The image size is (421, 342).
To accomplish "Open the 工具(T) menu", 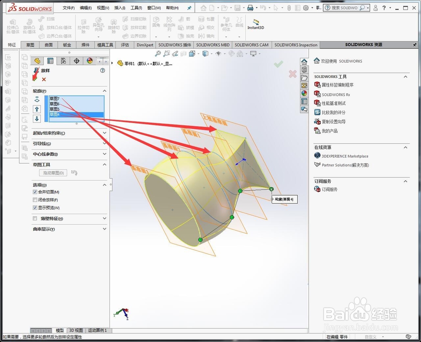I will coord(136,8).
